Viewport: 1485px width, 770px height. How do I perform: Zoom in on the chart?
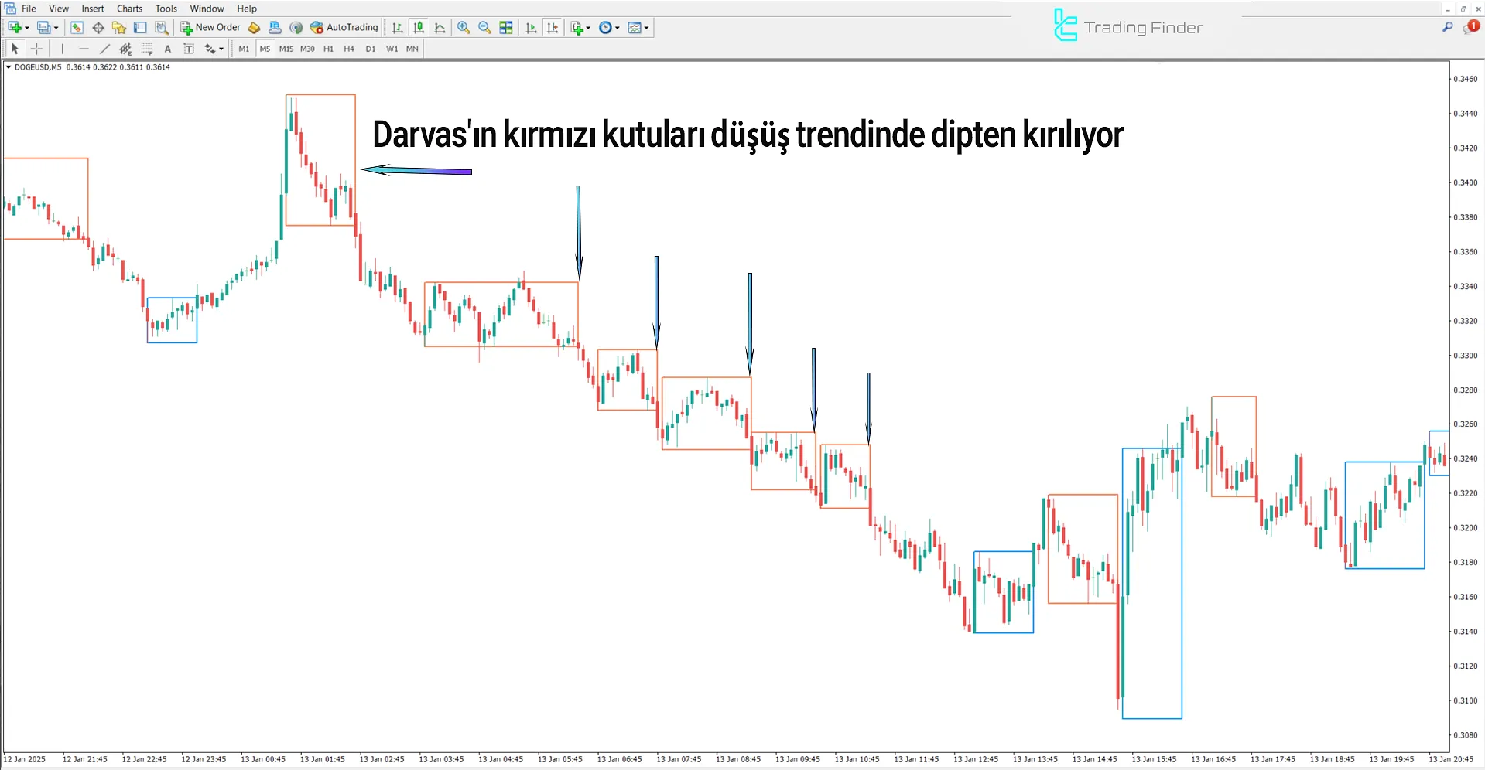464,28
